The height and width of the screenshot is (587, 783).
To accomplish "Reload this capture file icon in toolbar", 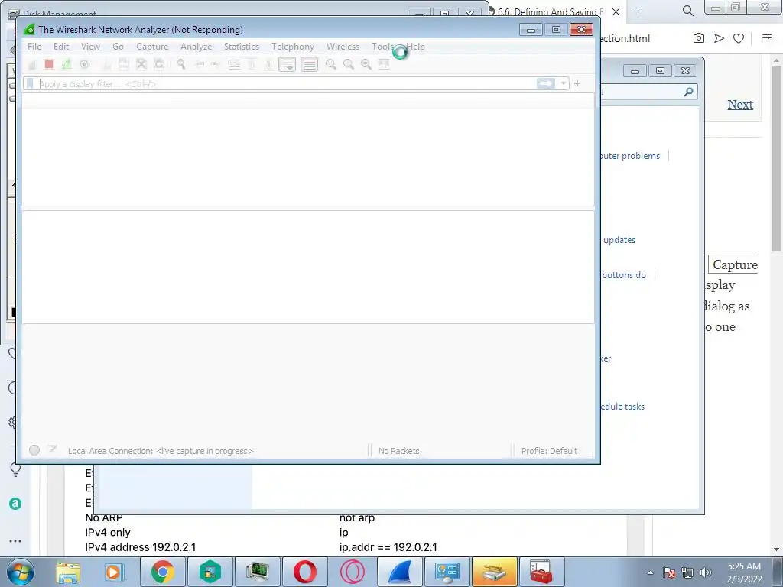I will coord(159,64).
